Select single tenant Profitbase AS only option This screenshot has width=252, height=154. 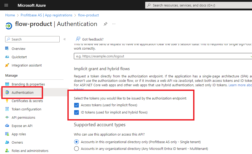pos(76,142)
